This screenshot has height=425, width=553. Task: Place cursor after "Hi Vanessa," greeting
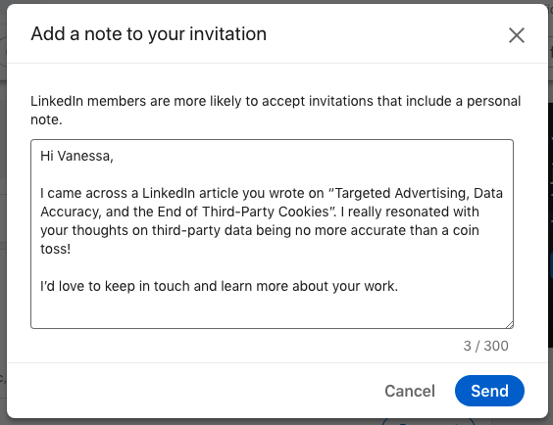tap(114, 156)
